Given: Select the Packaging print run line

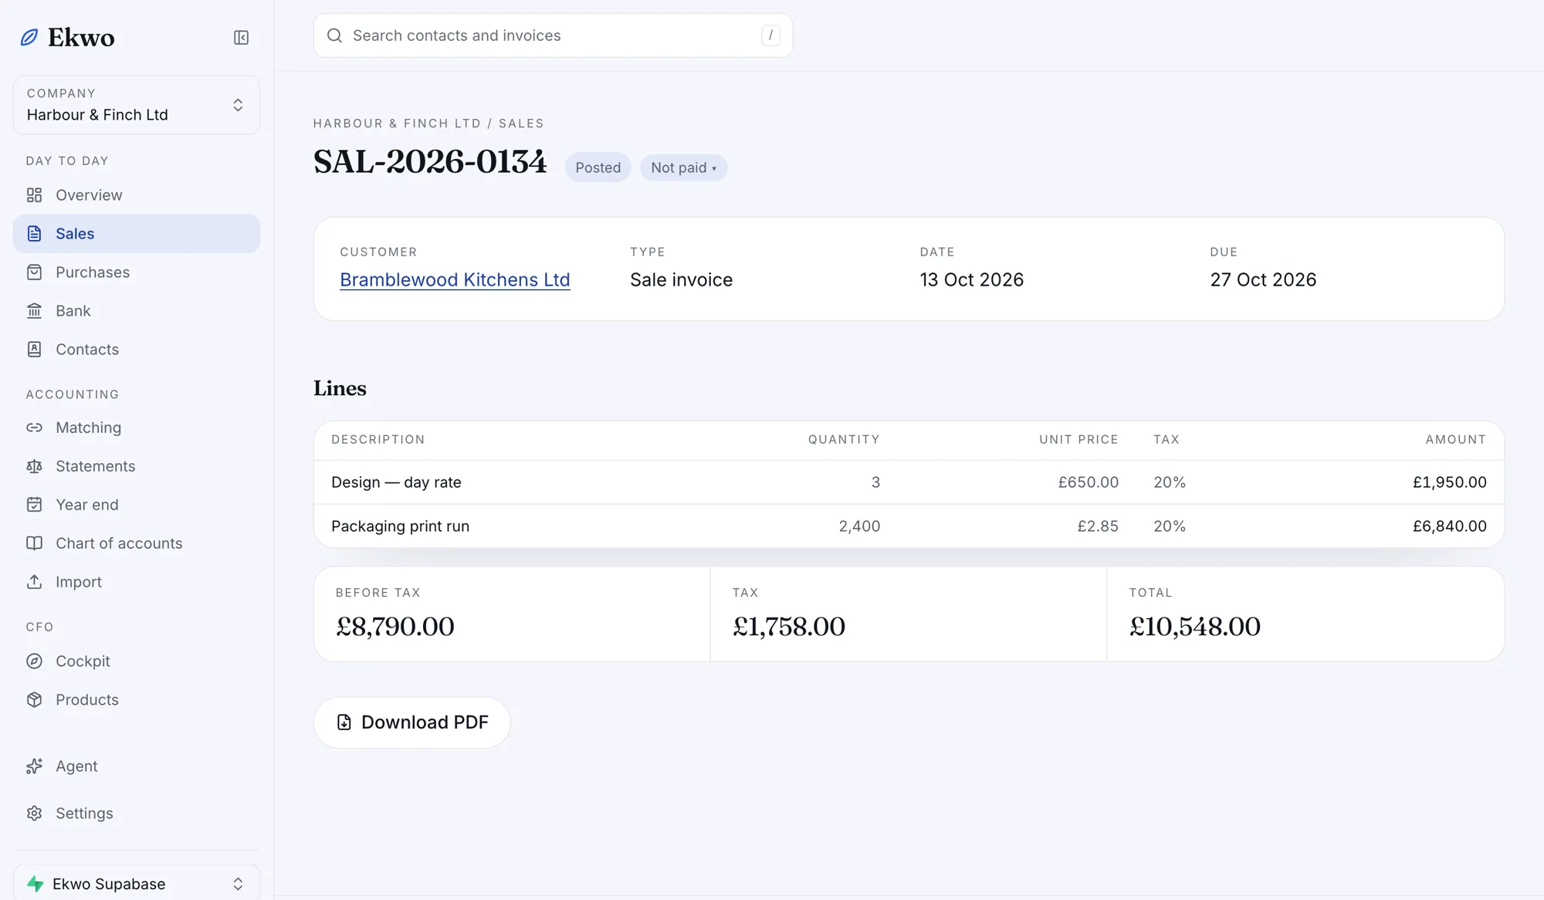Looking at the screenshot, I should click(909, 526).
